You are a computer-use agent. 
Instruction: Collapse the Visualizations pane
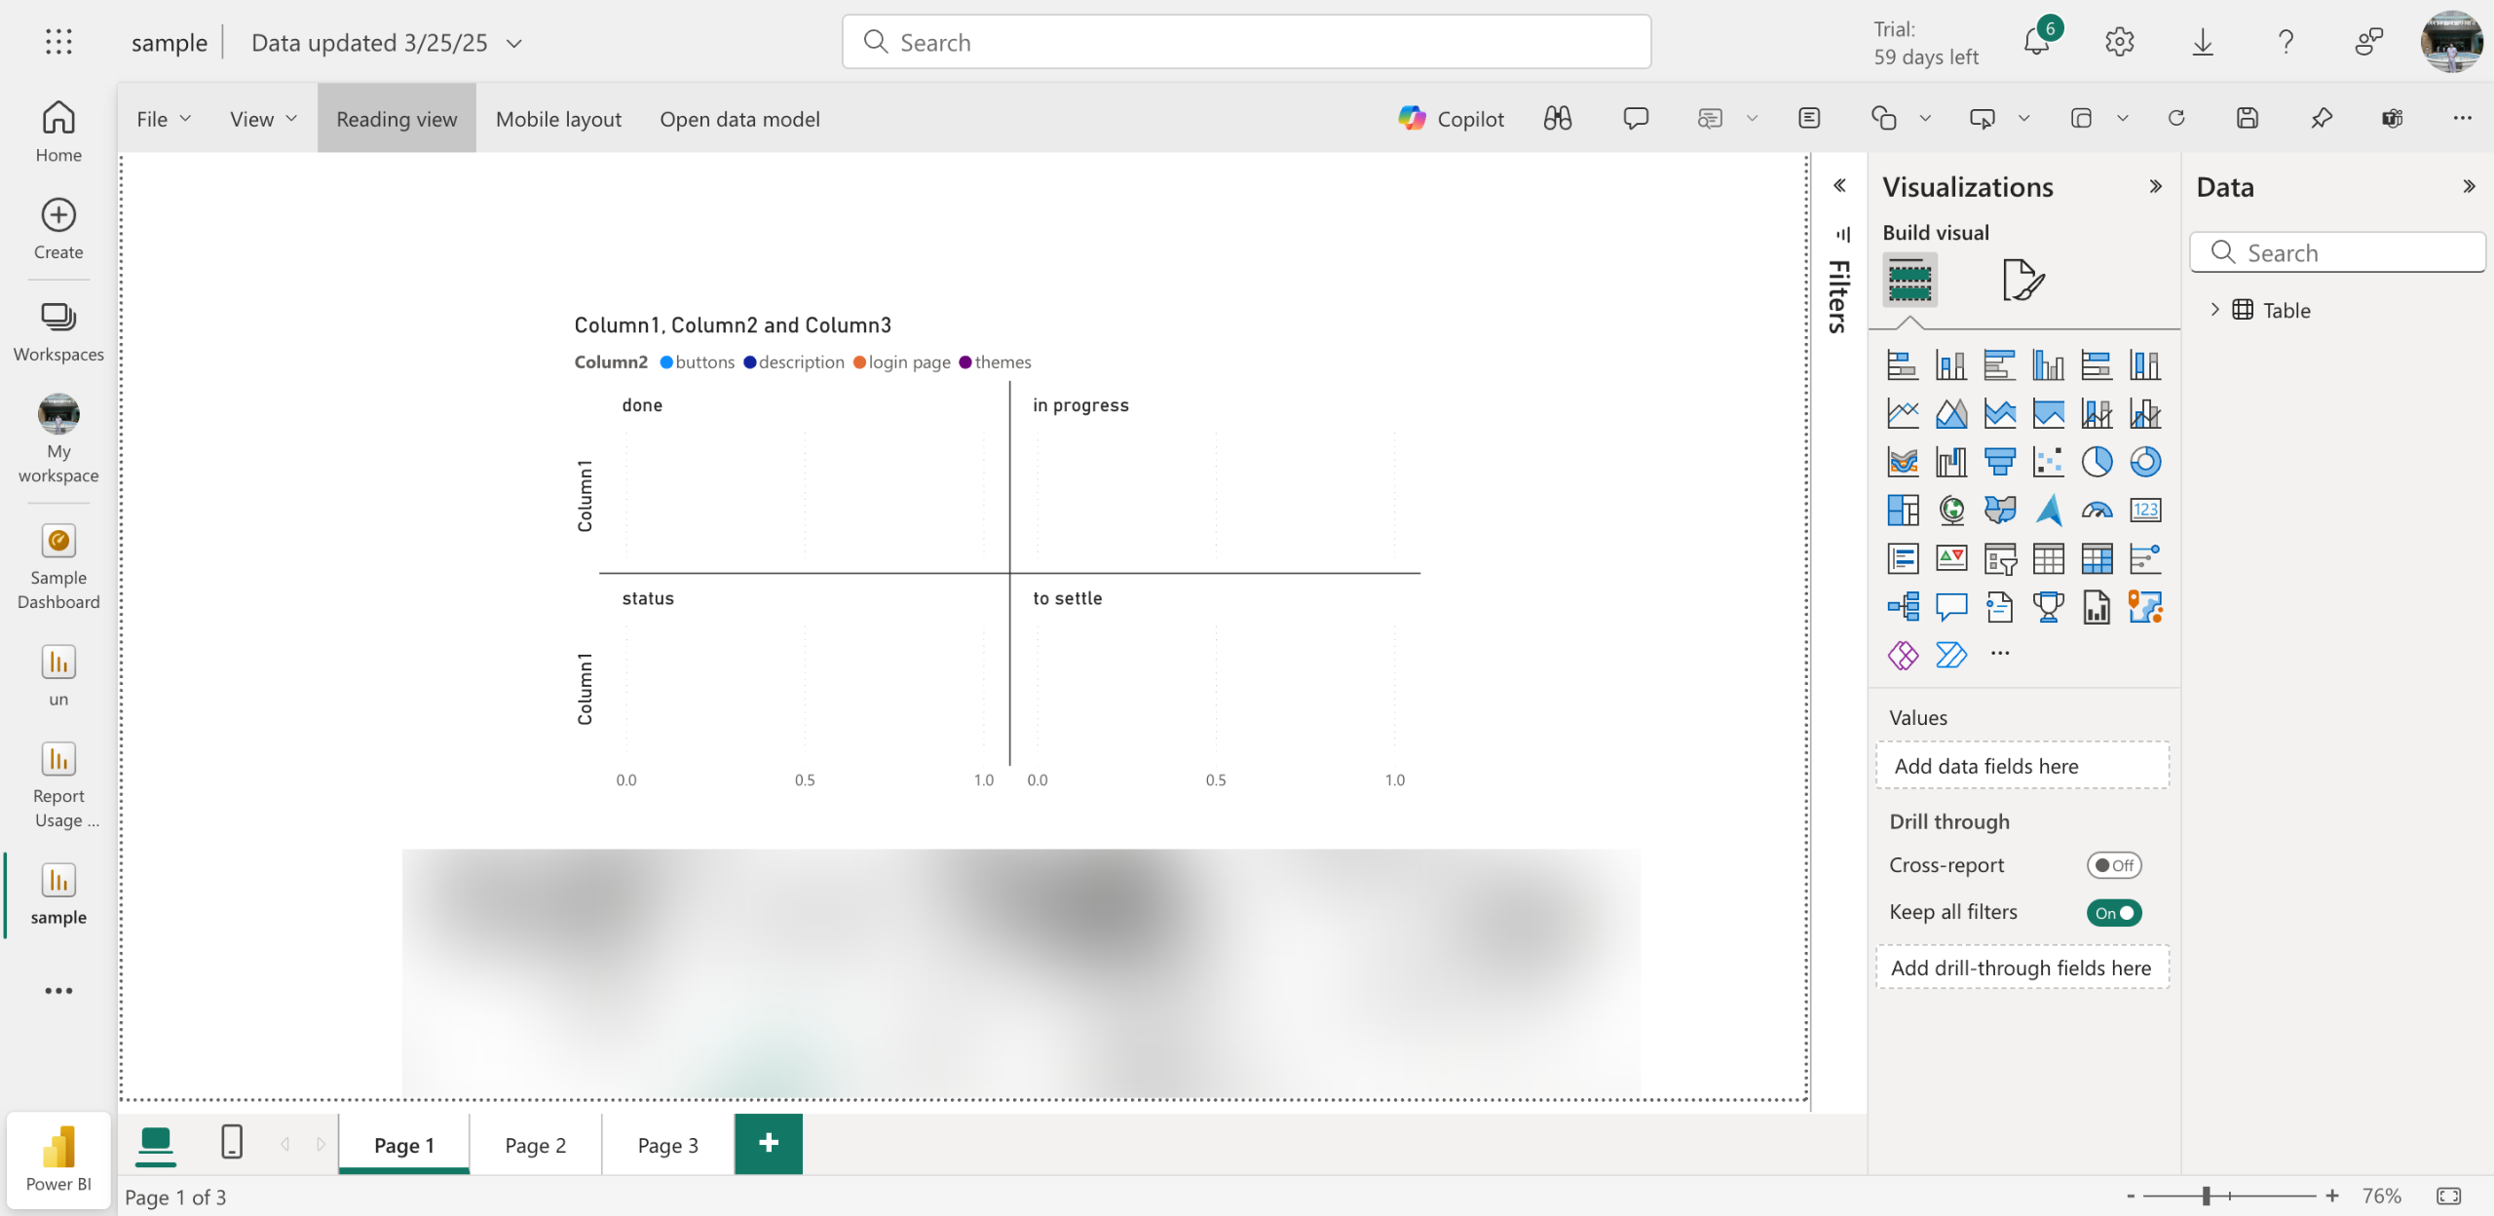tap(2155, 186)
